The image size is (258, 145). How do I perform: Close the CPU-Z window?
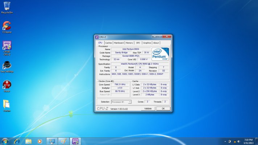point(167,36)
